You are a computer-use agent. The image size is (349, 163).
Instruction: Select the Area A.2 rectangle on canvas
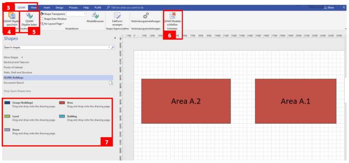[x=186, y=101]
